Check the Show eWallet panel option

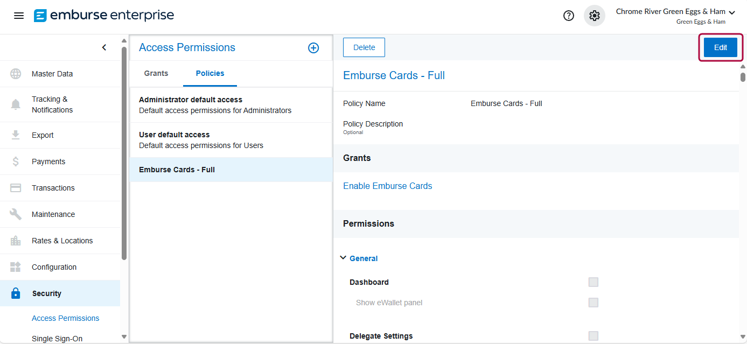tap(593, 302)
